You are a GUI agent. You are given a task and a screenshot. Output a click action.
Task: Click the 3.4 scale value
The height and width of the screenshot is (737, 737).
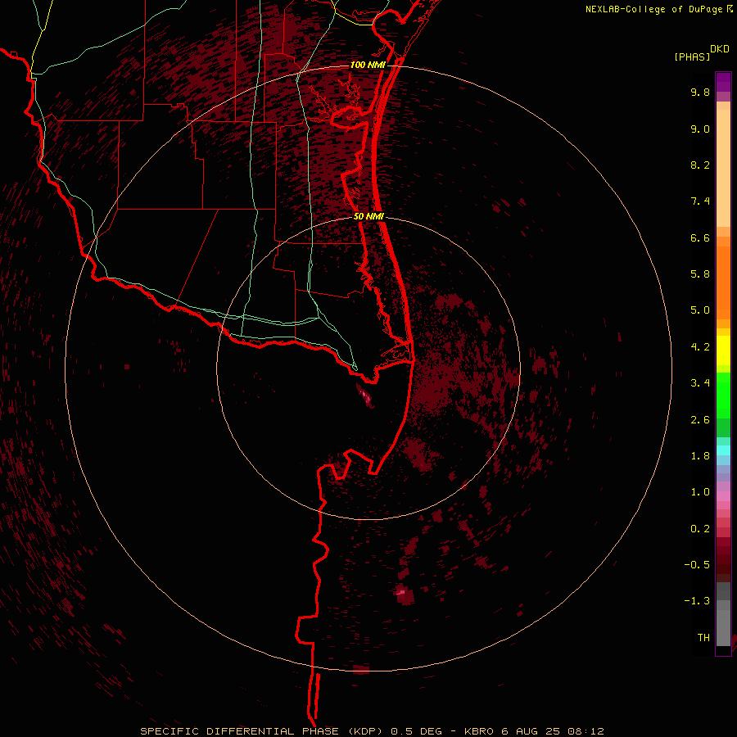click(x=700, y=383)
